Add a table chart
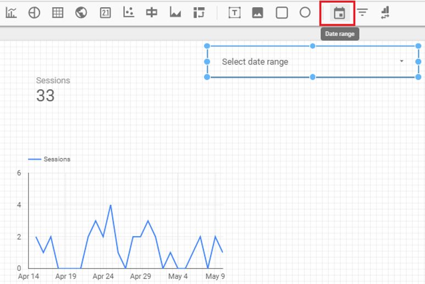The width and height of the screenshot is (425, 284). [x=58, y=13]
